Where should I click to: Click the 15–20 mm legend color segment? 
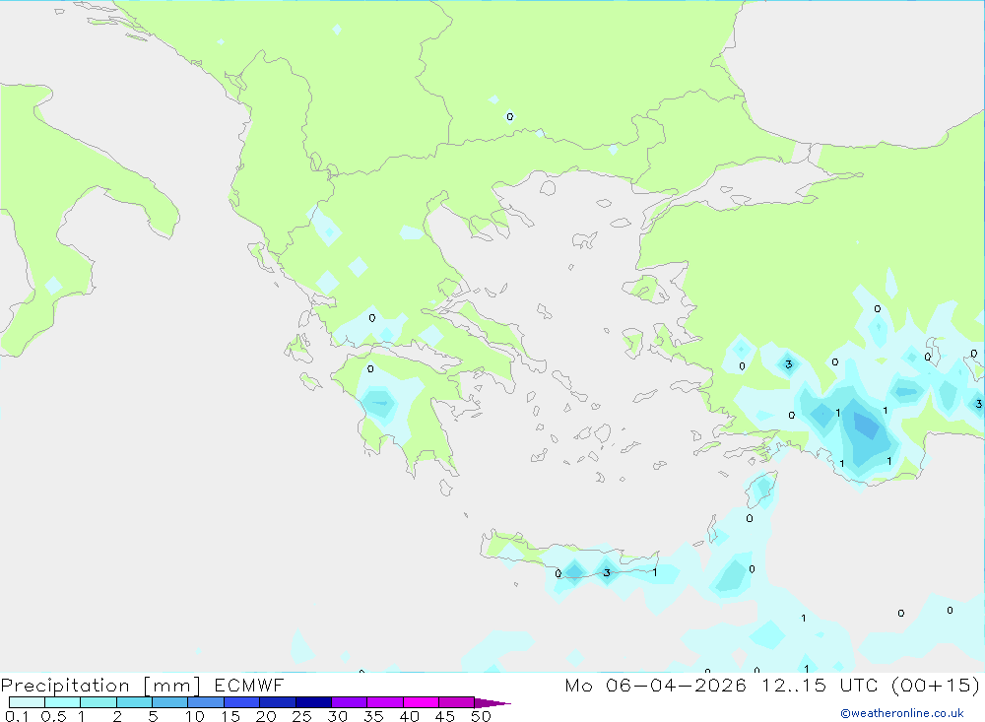click(241, 702)
